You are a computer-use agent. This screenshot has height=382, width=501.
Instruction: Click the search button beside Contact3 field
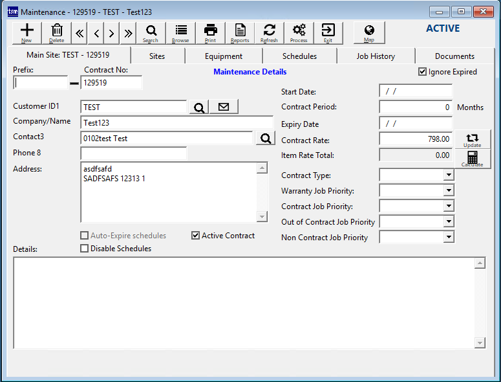point(265,138)
